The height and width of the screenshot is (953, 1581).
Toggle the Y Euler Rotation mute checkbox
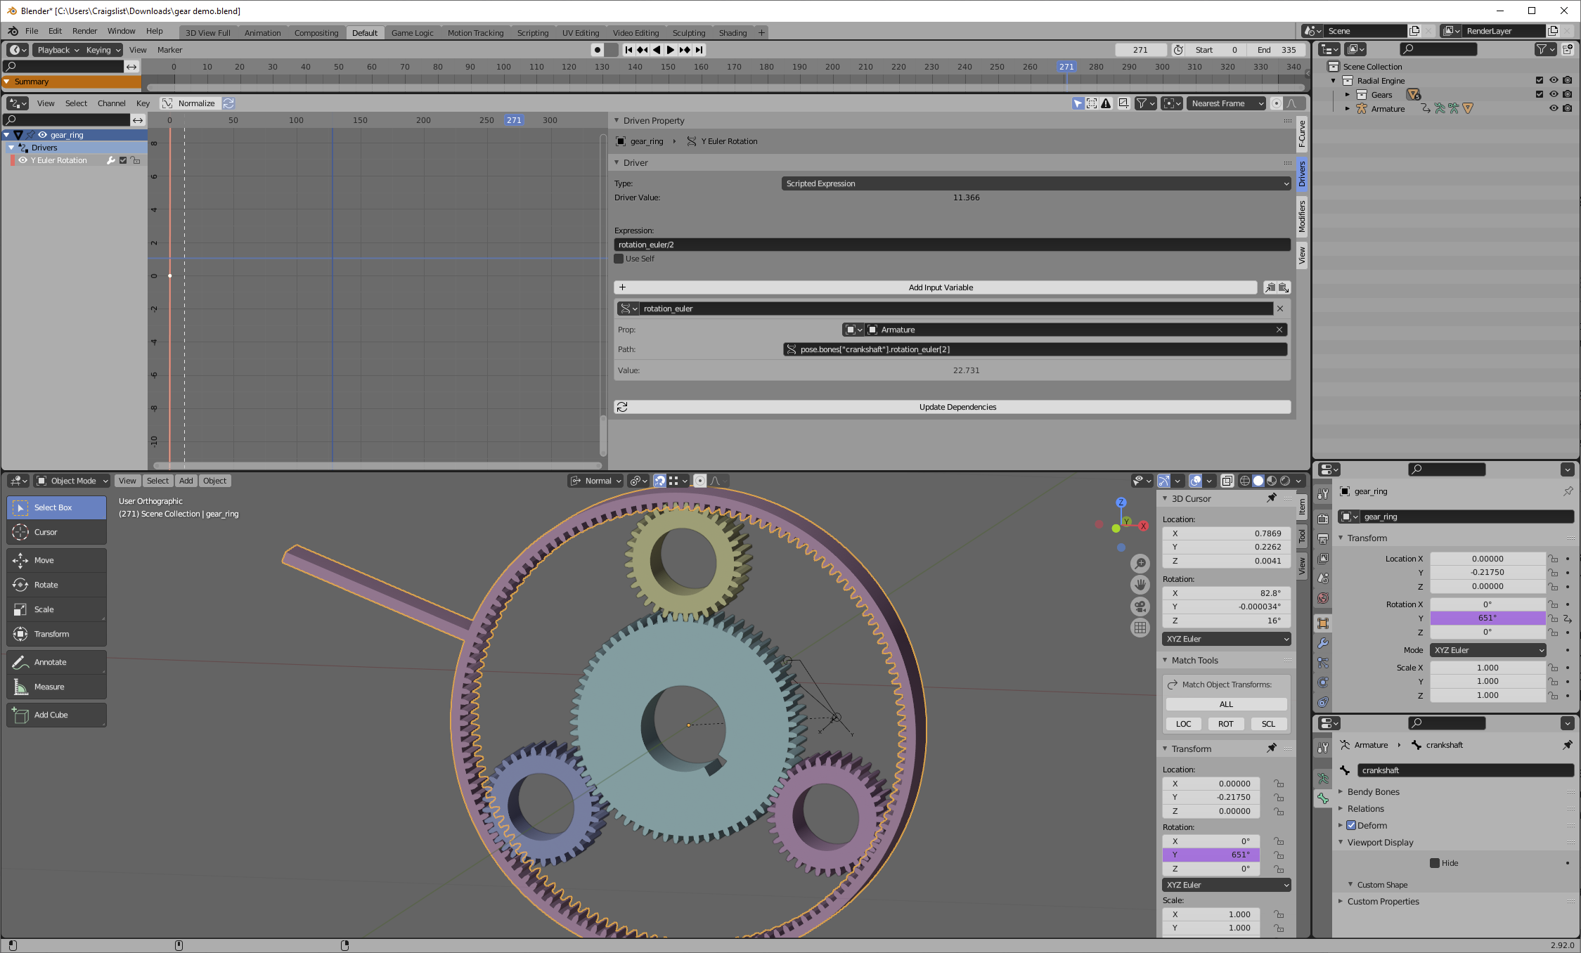pyautogui.click(x=123, y=160)
